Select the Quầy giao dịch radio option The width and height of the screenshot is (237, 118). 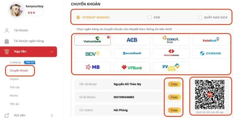coord(201,17)
